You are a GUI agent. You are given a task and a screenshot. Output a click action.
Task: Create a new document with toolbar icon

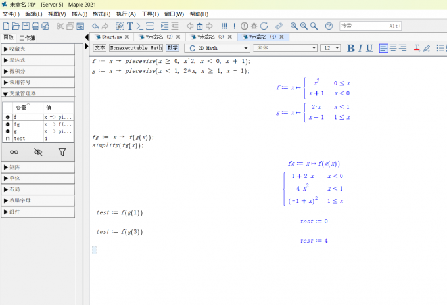[x=6, y=26]
